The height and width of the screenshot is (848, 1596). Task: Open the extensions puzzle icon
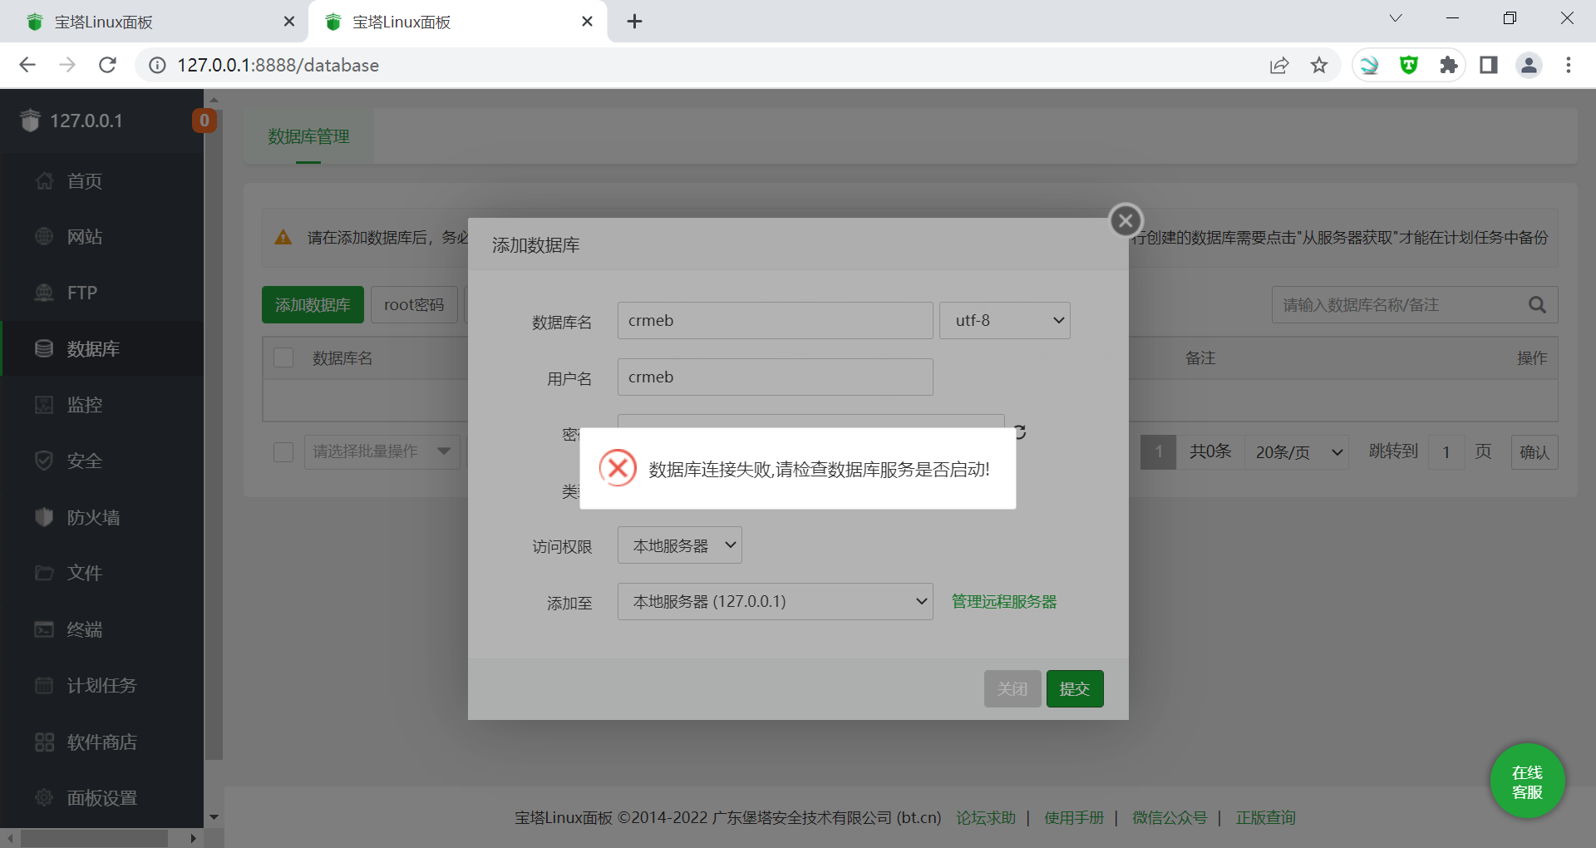point(1449,65)
